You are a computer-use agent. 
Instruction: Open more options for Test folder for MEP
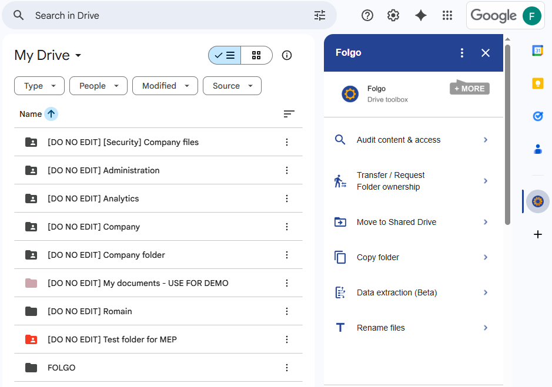(x=287, y=339)
